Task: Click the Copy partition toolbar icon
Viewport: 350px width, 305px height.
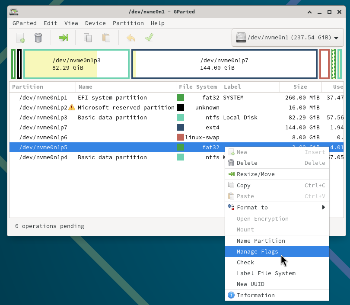Action: pyautogui.click(x=88, y=38)
